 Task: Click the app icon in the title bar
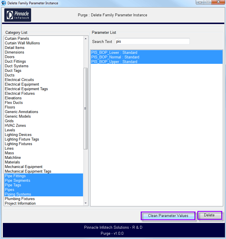point(4,3)
